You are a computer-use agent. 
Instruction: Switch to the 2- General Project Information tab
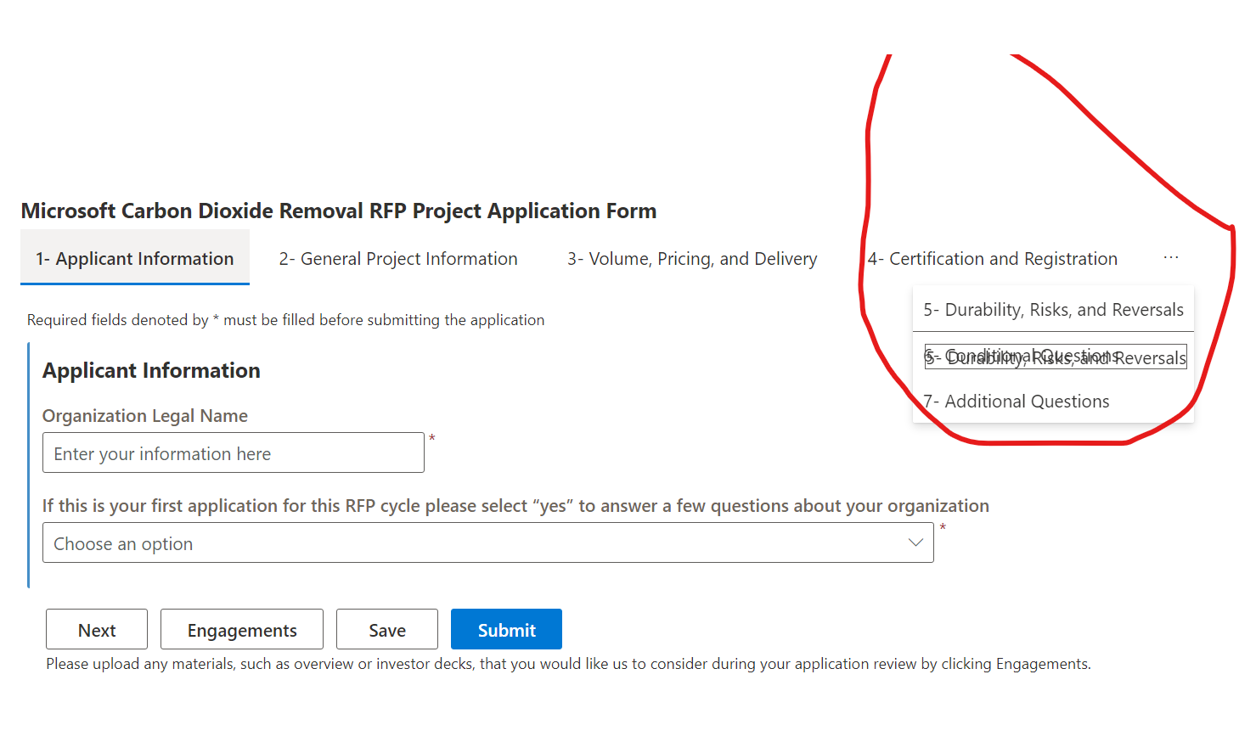click(x=398, y=258)
